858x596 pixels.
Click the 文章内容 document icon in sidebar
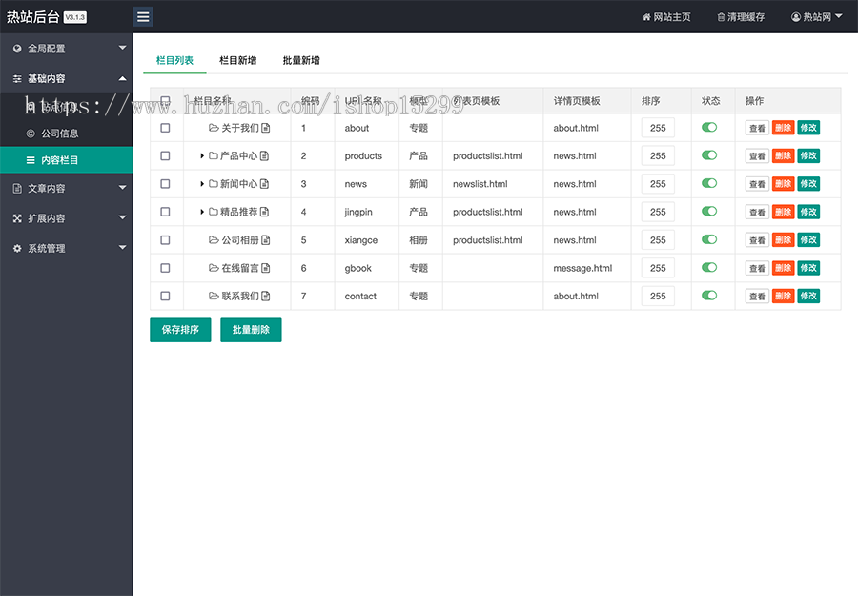coord(17,188)
